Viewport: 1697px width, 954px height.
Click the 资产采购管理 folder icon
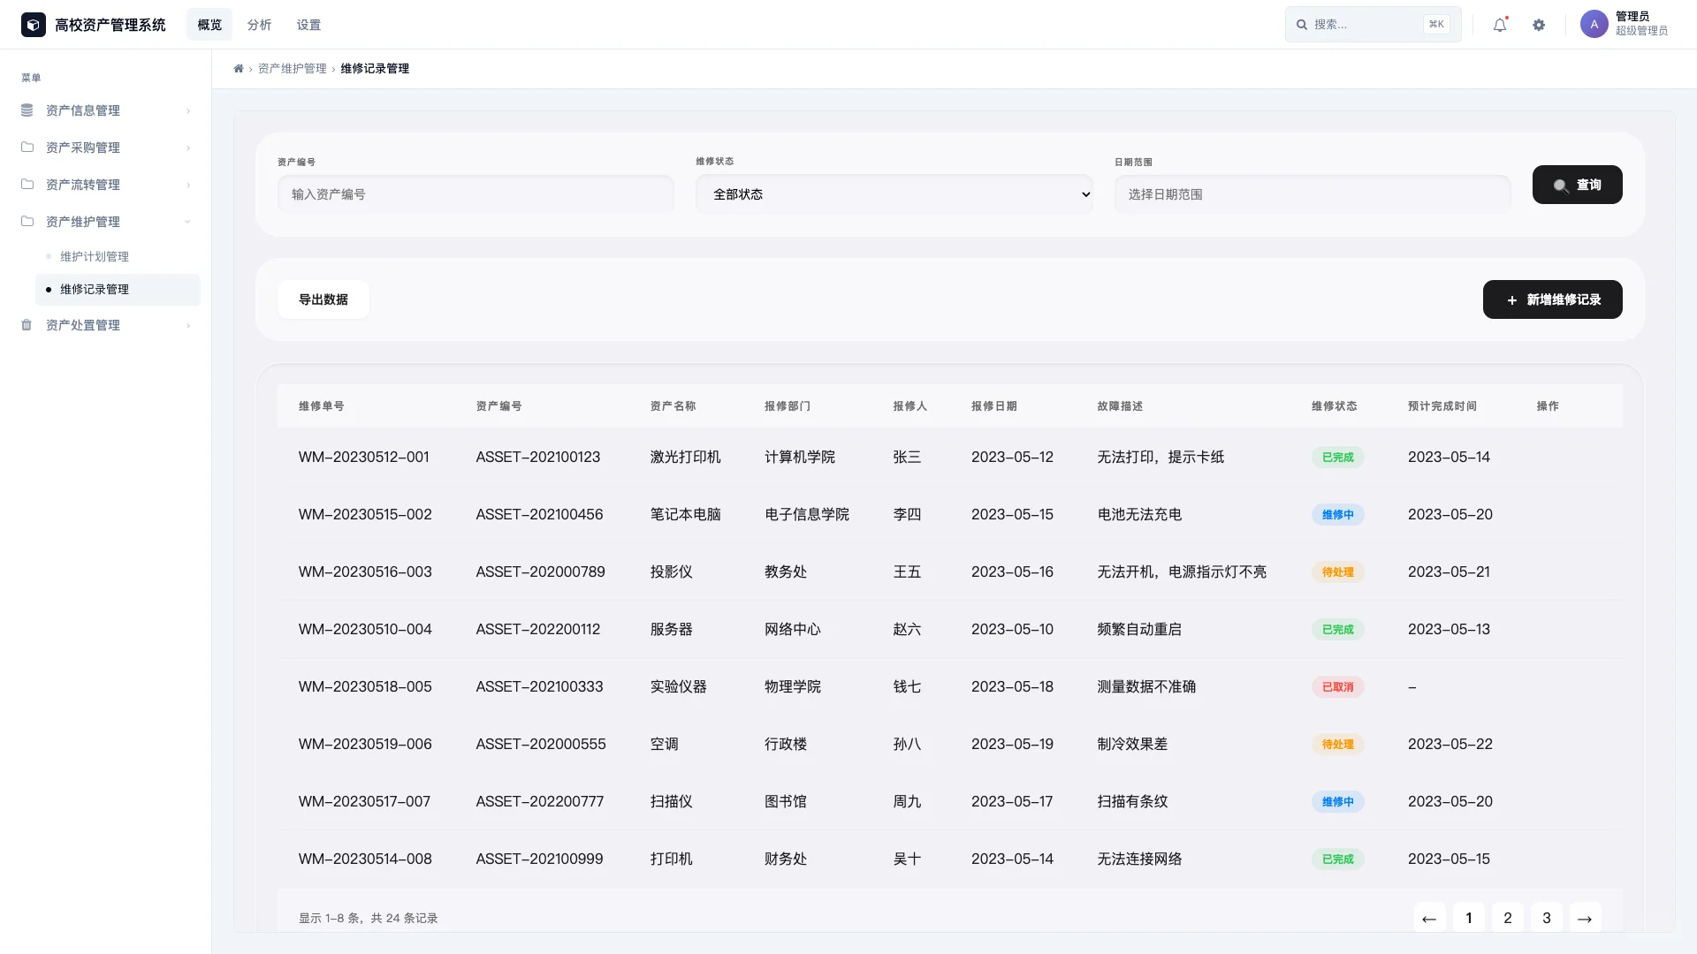[27, 148]
